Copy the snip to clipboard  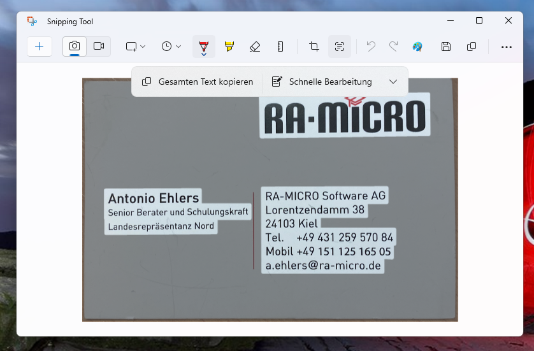pyautogui.click(x=472, y=47)
